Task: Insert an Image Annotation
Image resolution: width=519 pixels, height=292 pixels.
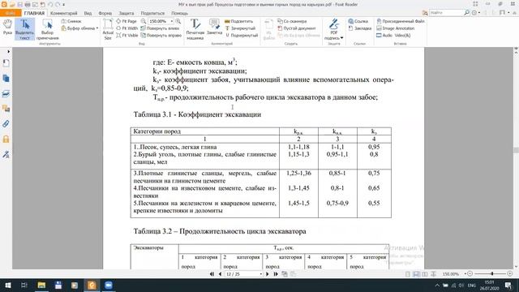Action: coord(395,28)
